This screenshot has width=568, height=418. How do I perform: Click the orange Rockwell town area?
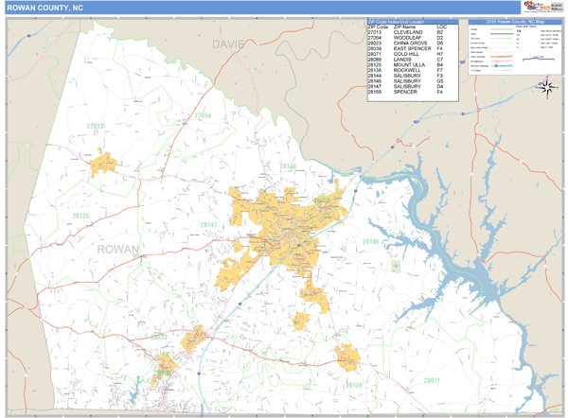346,356
